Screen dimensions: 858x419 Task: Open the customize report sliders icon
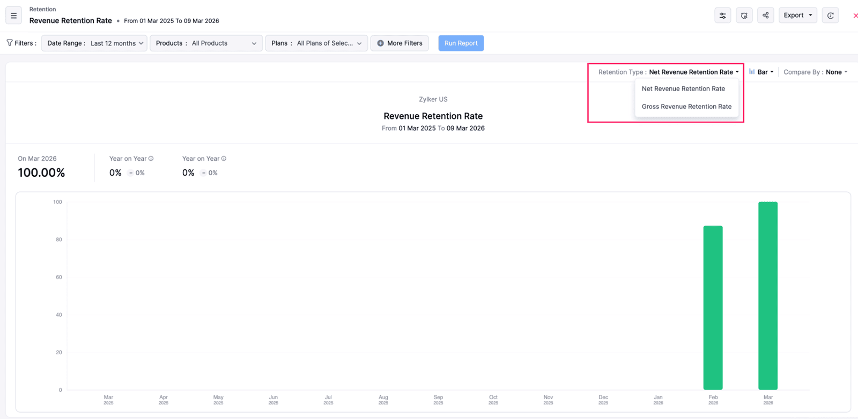(x=722, y=16)
